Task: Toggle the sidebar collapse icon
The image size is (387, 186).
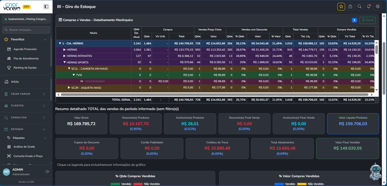Action: (x=46, y=7)
